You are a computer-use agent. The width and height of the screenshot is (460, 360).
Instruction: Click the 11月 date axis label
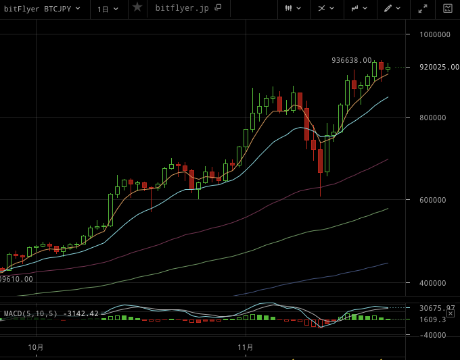click(x=246, y=347)
